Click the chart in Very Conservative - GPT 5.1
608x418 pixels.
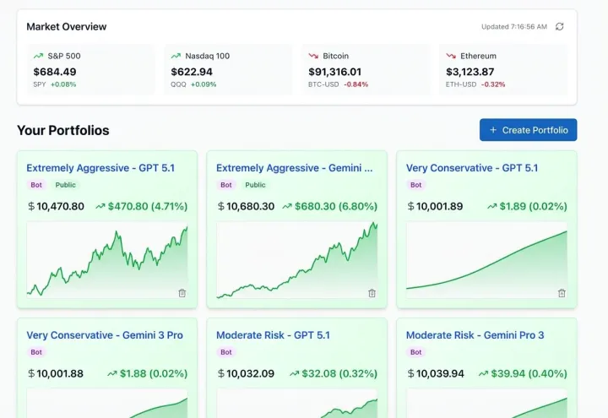[x=486, y=260]
